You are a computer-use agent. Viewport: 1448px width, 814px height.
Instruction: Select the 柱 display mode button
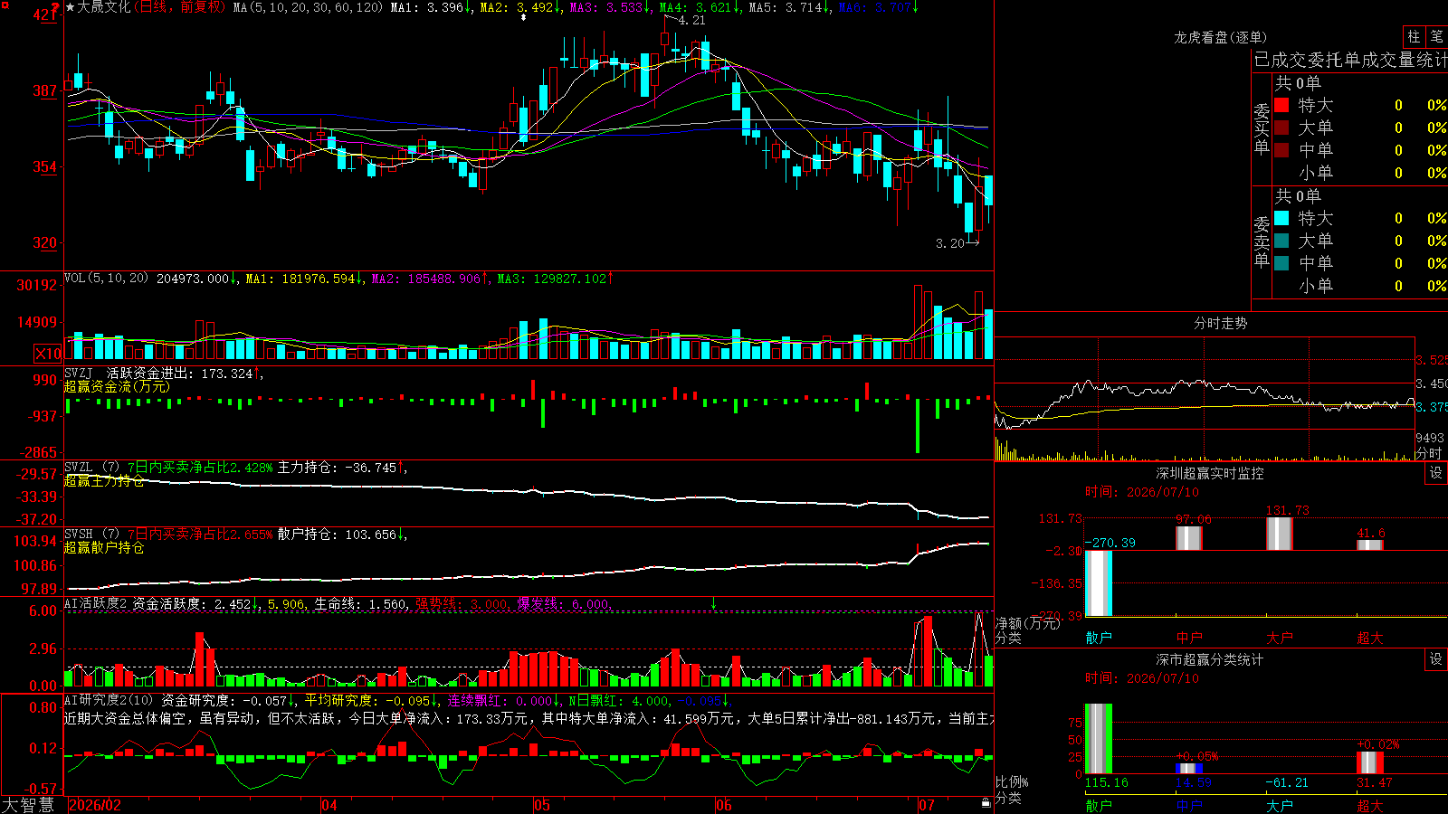coord(1414,37)
